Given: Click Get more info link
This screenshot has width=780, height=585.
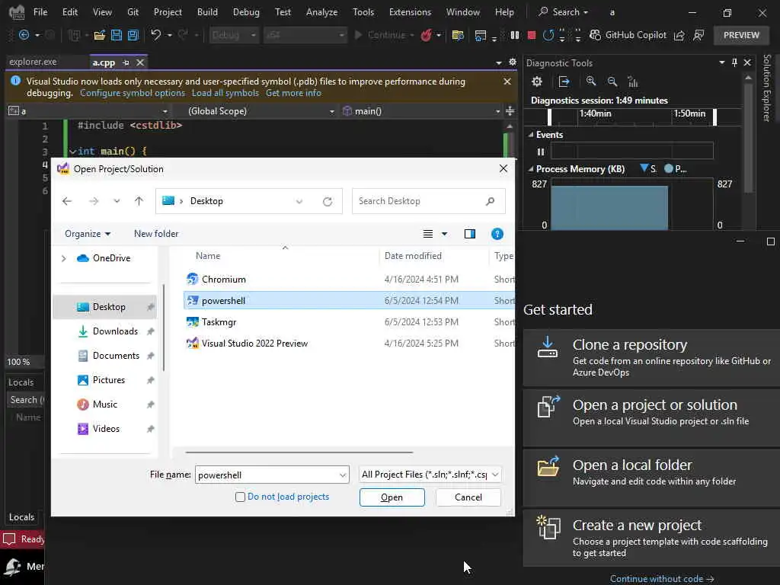Looking at the screenshot, I should click(x=293, y=93).
